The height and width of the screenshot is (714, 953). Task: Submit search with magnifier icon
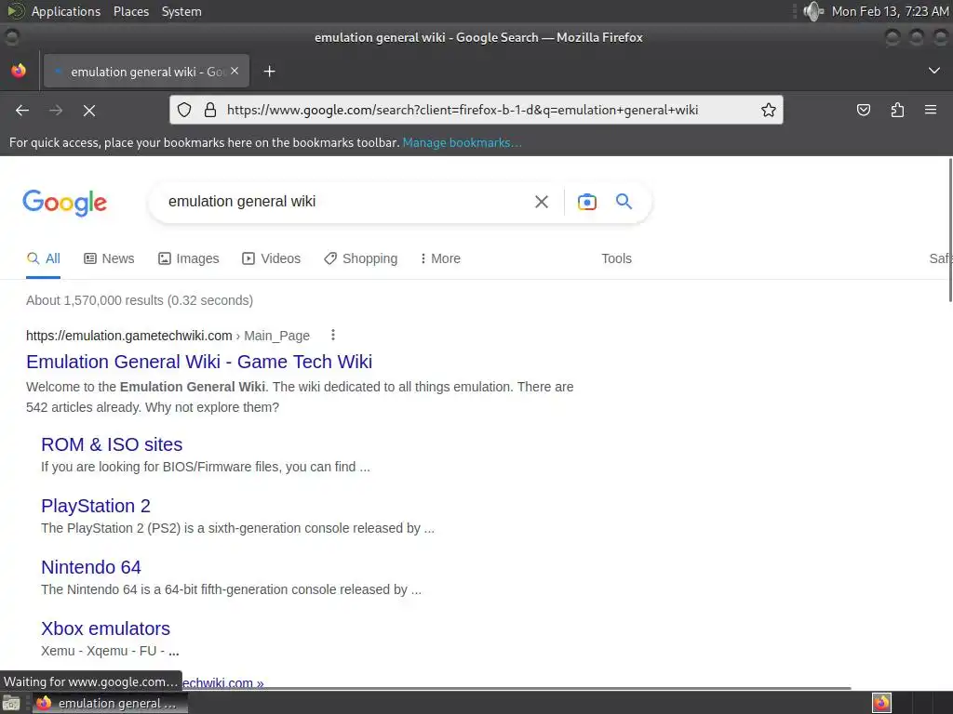(624, 202)
